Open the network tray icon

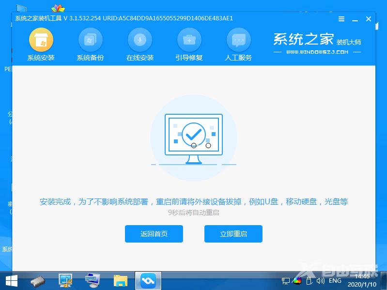click(x=286, y=281)
